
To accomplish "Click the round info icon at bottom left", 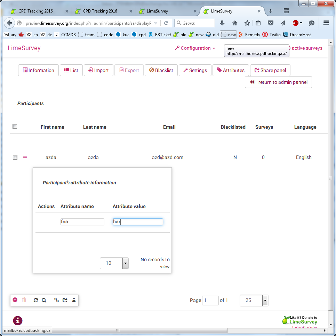I will coord(18,321).
